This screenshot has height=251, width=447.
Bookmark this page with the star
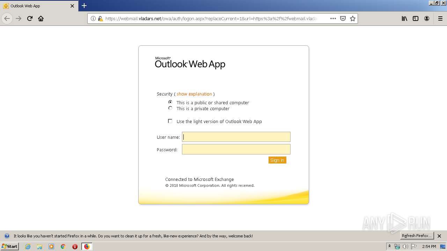(353, 18)
